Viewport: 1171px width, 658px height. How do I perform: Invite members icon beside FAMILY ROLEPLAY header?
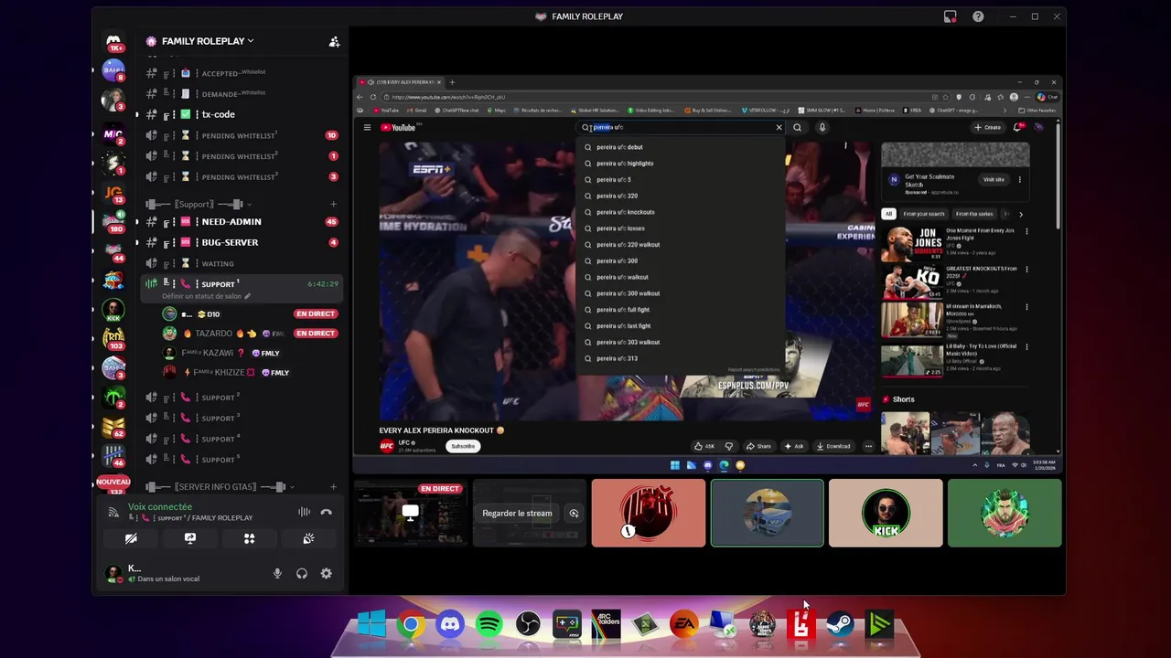tap(334, 41)
